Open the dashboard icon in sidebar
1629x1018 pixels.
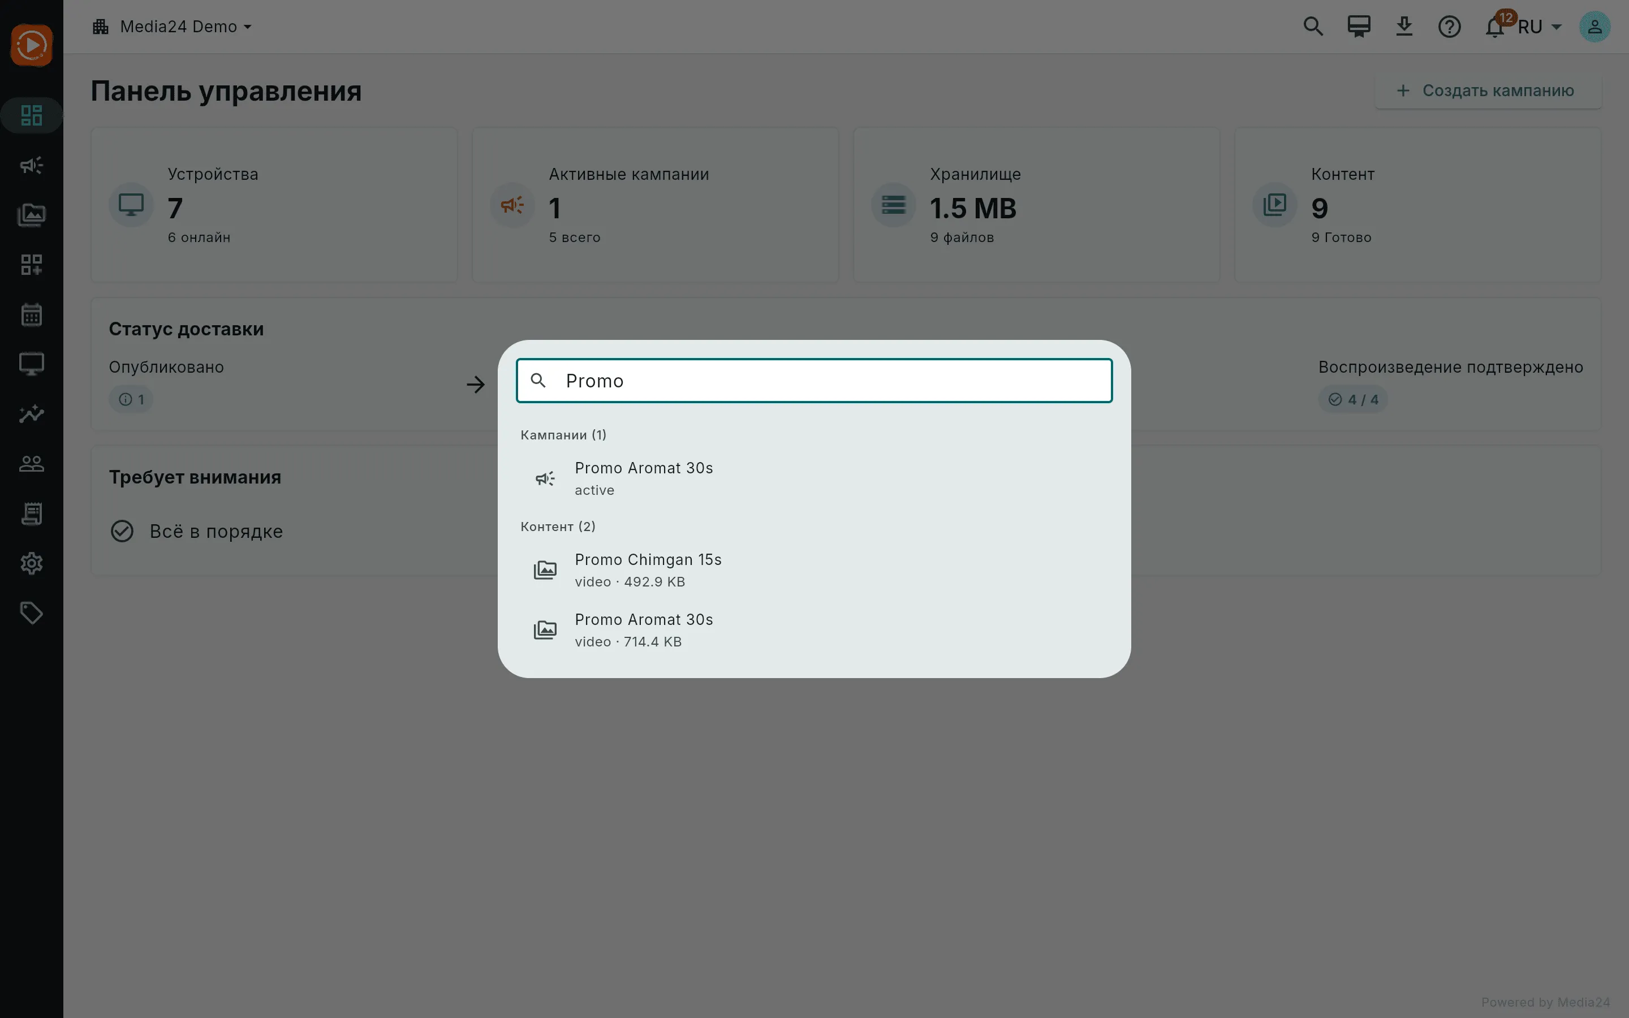click(x=32, y=115)
